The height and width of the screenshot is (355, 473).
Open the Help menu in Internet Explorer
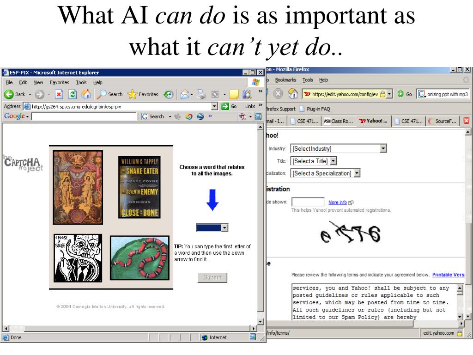98,82
